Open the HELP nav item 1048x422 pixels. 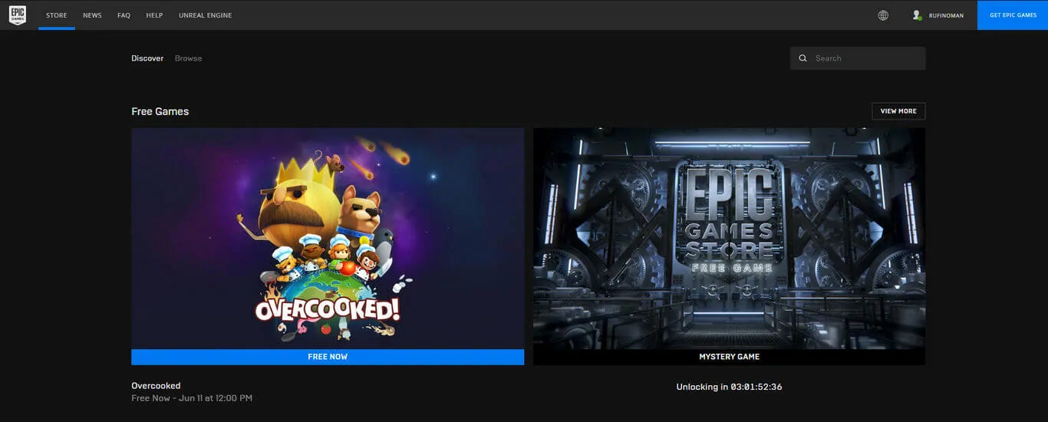click(154, 15)
